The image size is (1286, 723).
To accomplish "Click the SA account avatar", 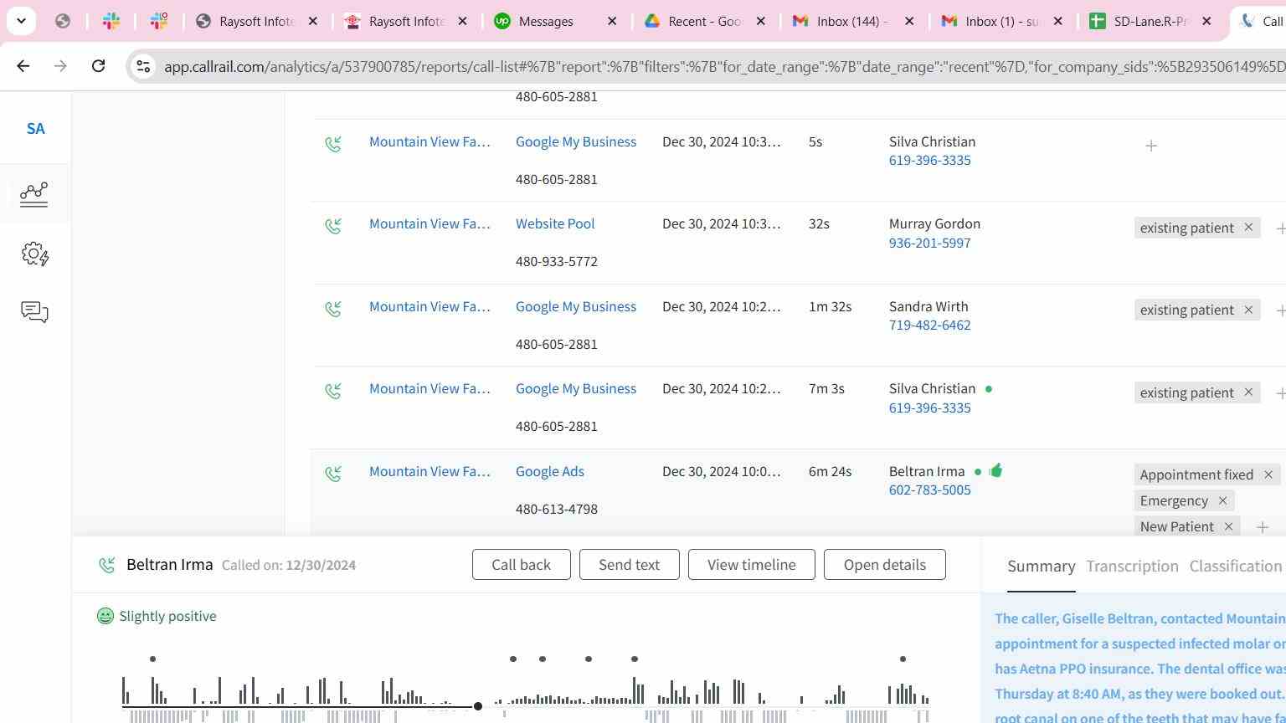I will (35, 129).
